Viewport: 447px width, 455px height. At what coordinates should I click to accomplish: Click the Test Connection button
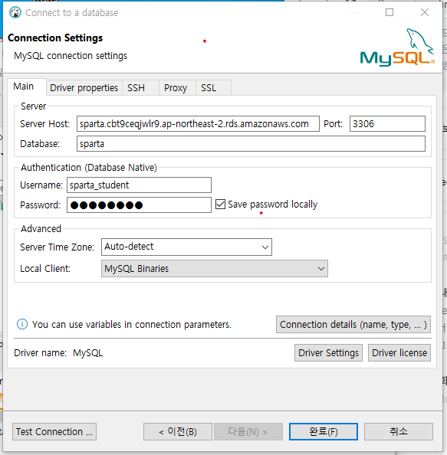(54, 432)
